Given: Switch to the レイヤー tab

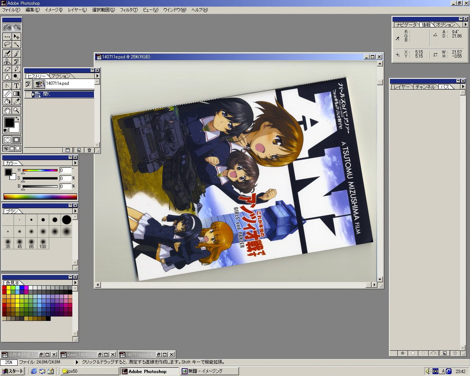Looking at the screenshot, I should coord(402,87).
